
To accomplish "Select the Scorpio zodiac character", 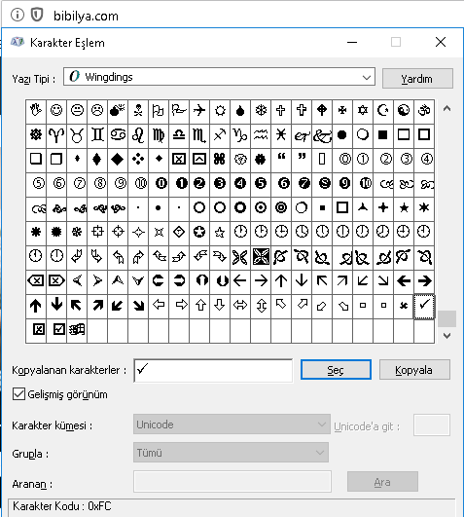I will click(199, 135).
